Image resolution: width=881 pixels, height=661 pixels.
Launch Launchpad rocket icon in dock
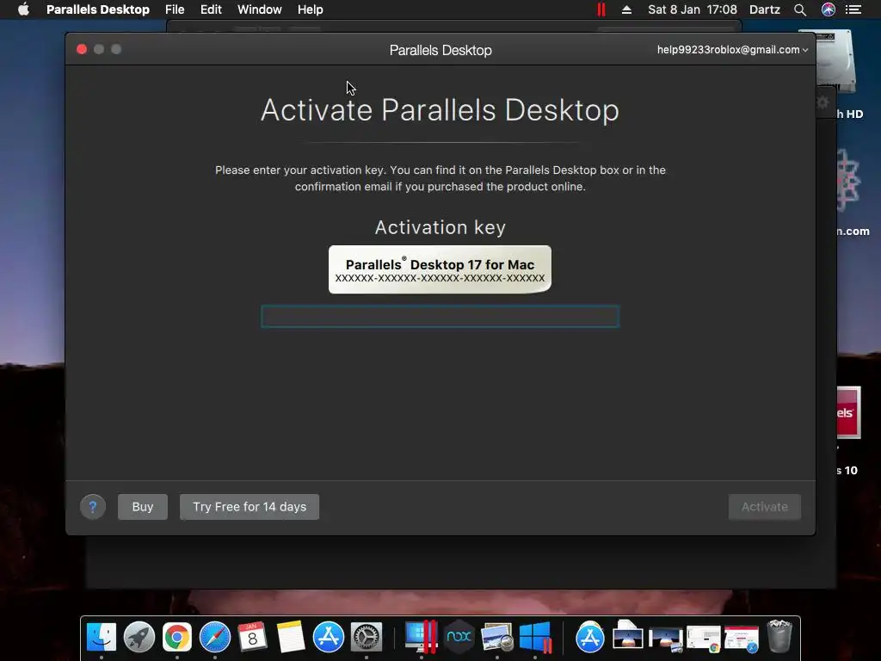[x=139, y=637]
